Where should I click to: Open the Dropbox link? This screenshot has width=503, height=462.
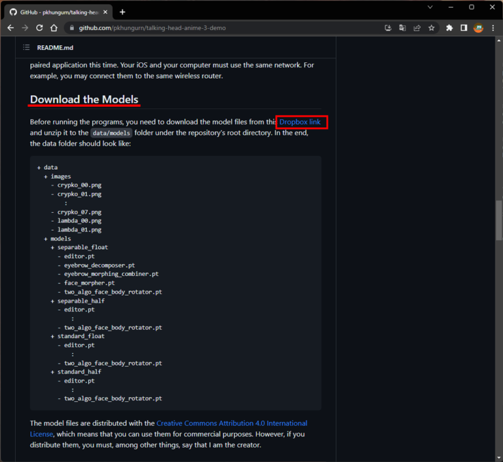[x=300, y=122]
